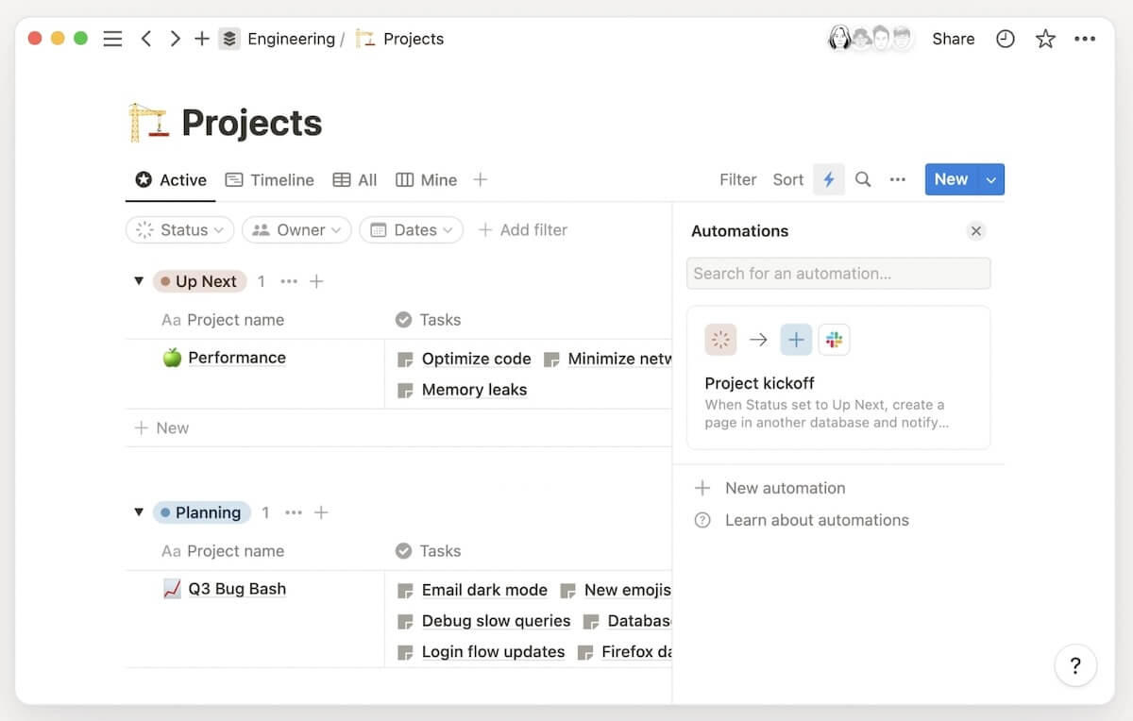Open database search magnifier

pos(863,179)
